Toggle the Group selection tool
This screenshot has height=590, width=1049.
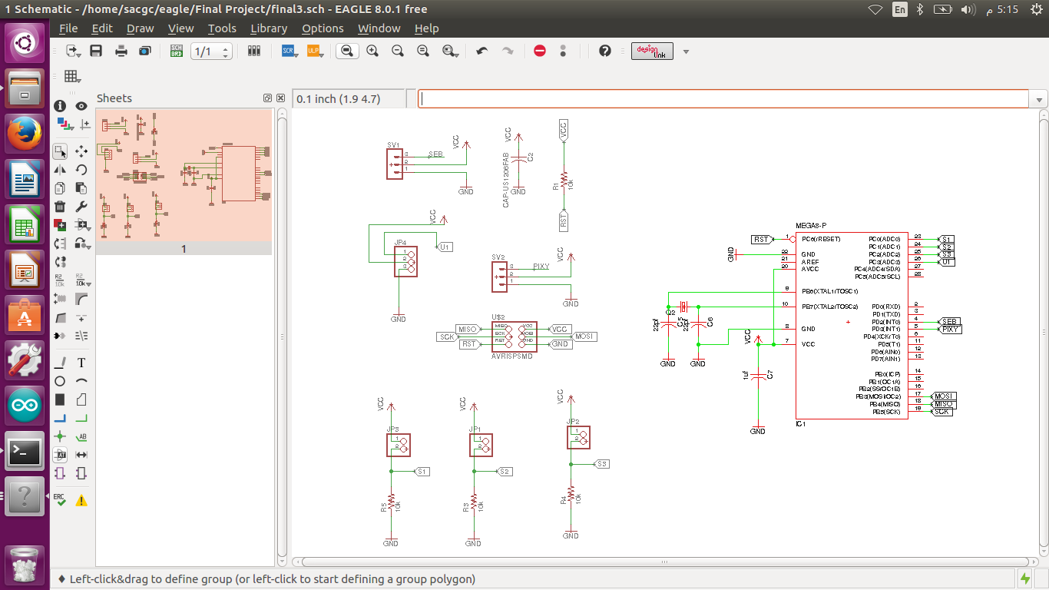pyautogui.click(x=60, y=151)
